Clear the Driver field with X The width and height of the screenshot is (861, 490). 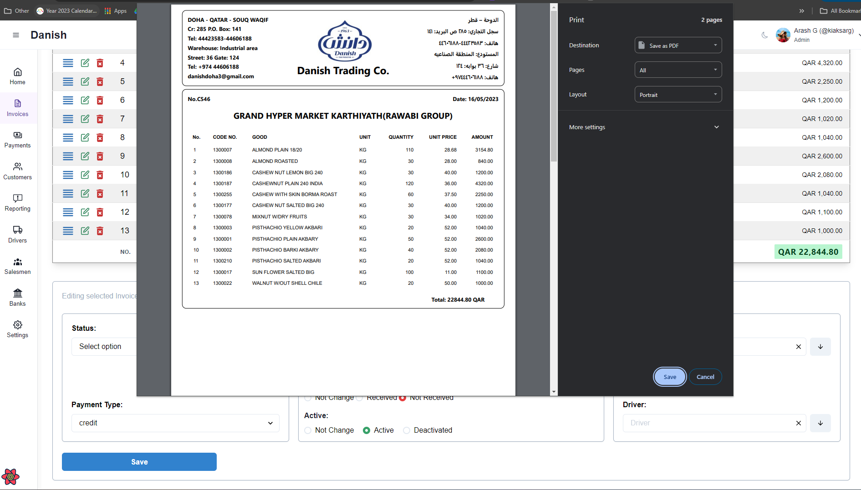798,423
